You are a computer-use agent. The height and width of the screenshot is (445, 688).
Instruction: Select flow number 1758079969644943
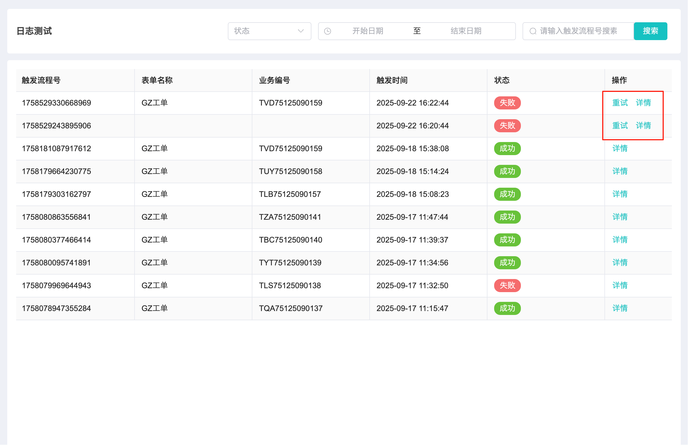(x=56, y=285)
